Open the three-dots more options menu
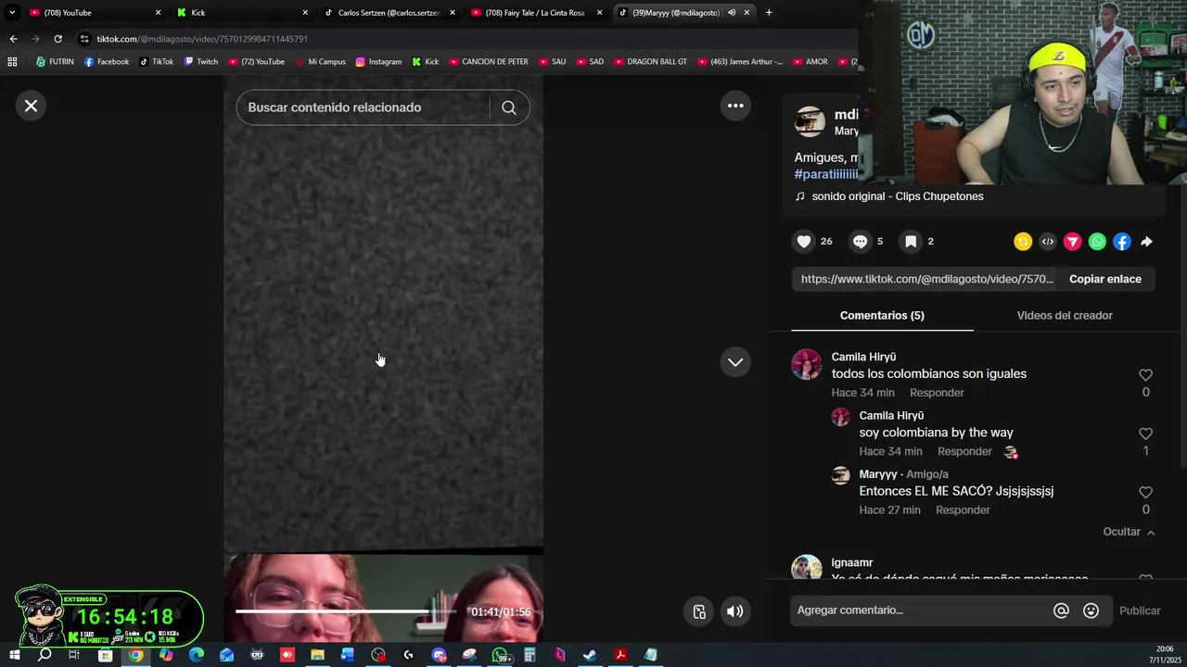The image size is (1187, 667). pyautogui.click(x=735, y=106)
